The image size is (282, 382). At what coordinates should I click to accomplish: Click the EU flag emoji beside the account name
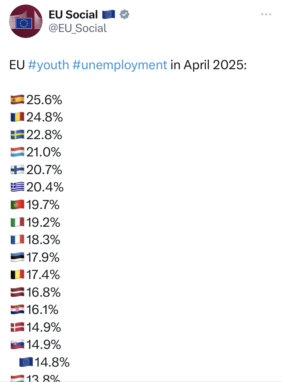(108, 15)
